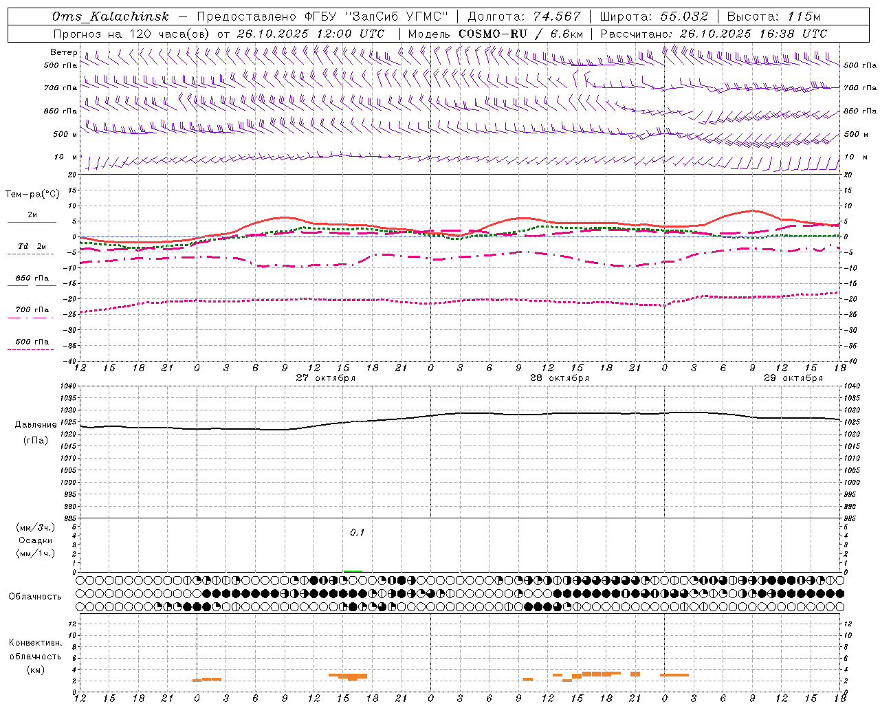Click the longitude value Долгота: 74.567
Image resolution: width=880 pixels, height=704 pixels.
tap(524, 16)
